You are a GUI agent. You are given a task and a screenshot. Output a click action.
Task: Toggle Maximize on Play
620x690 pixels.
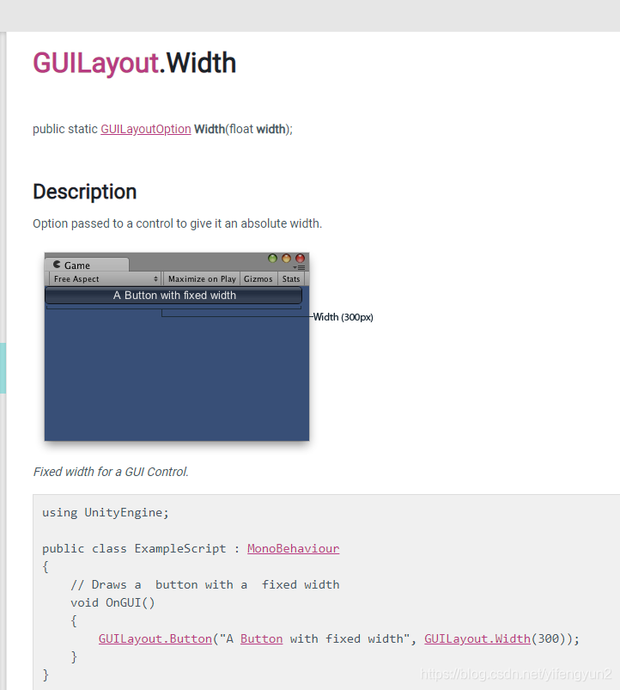pyautogui.click(x=202, y=279)
